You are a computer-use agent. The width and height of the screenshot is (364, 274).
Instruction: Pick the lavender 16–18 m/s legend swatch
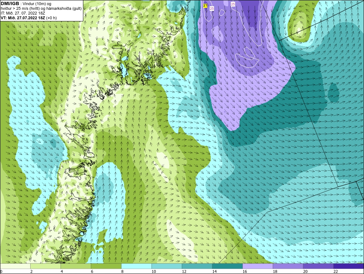(258, 266)
